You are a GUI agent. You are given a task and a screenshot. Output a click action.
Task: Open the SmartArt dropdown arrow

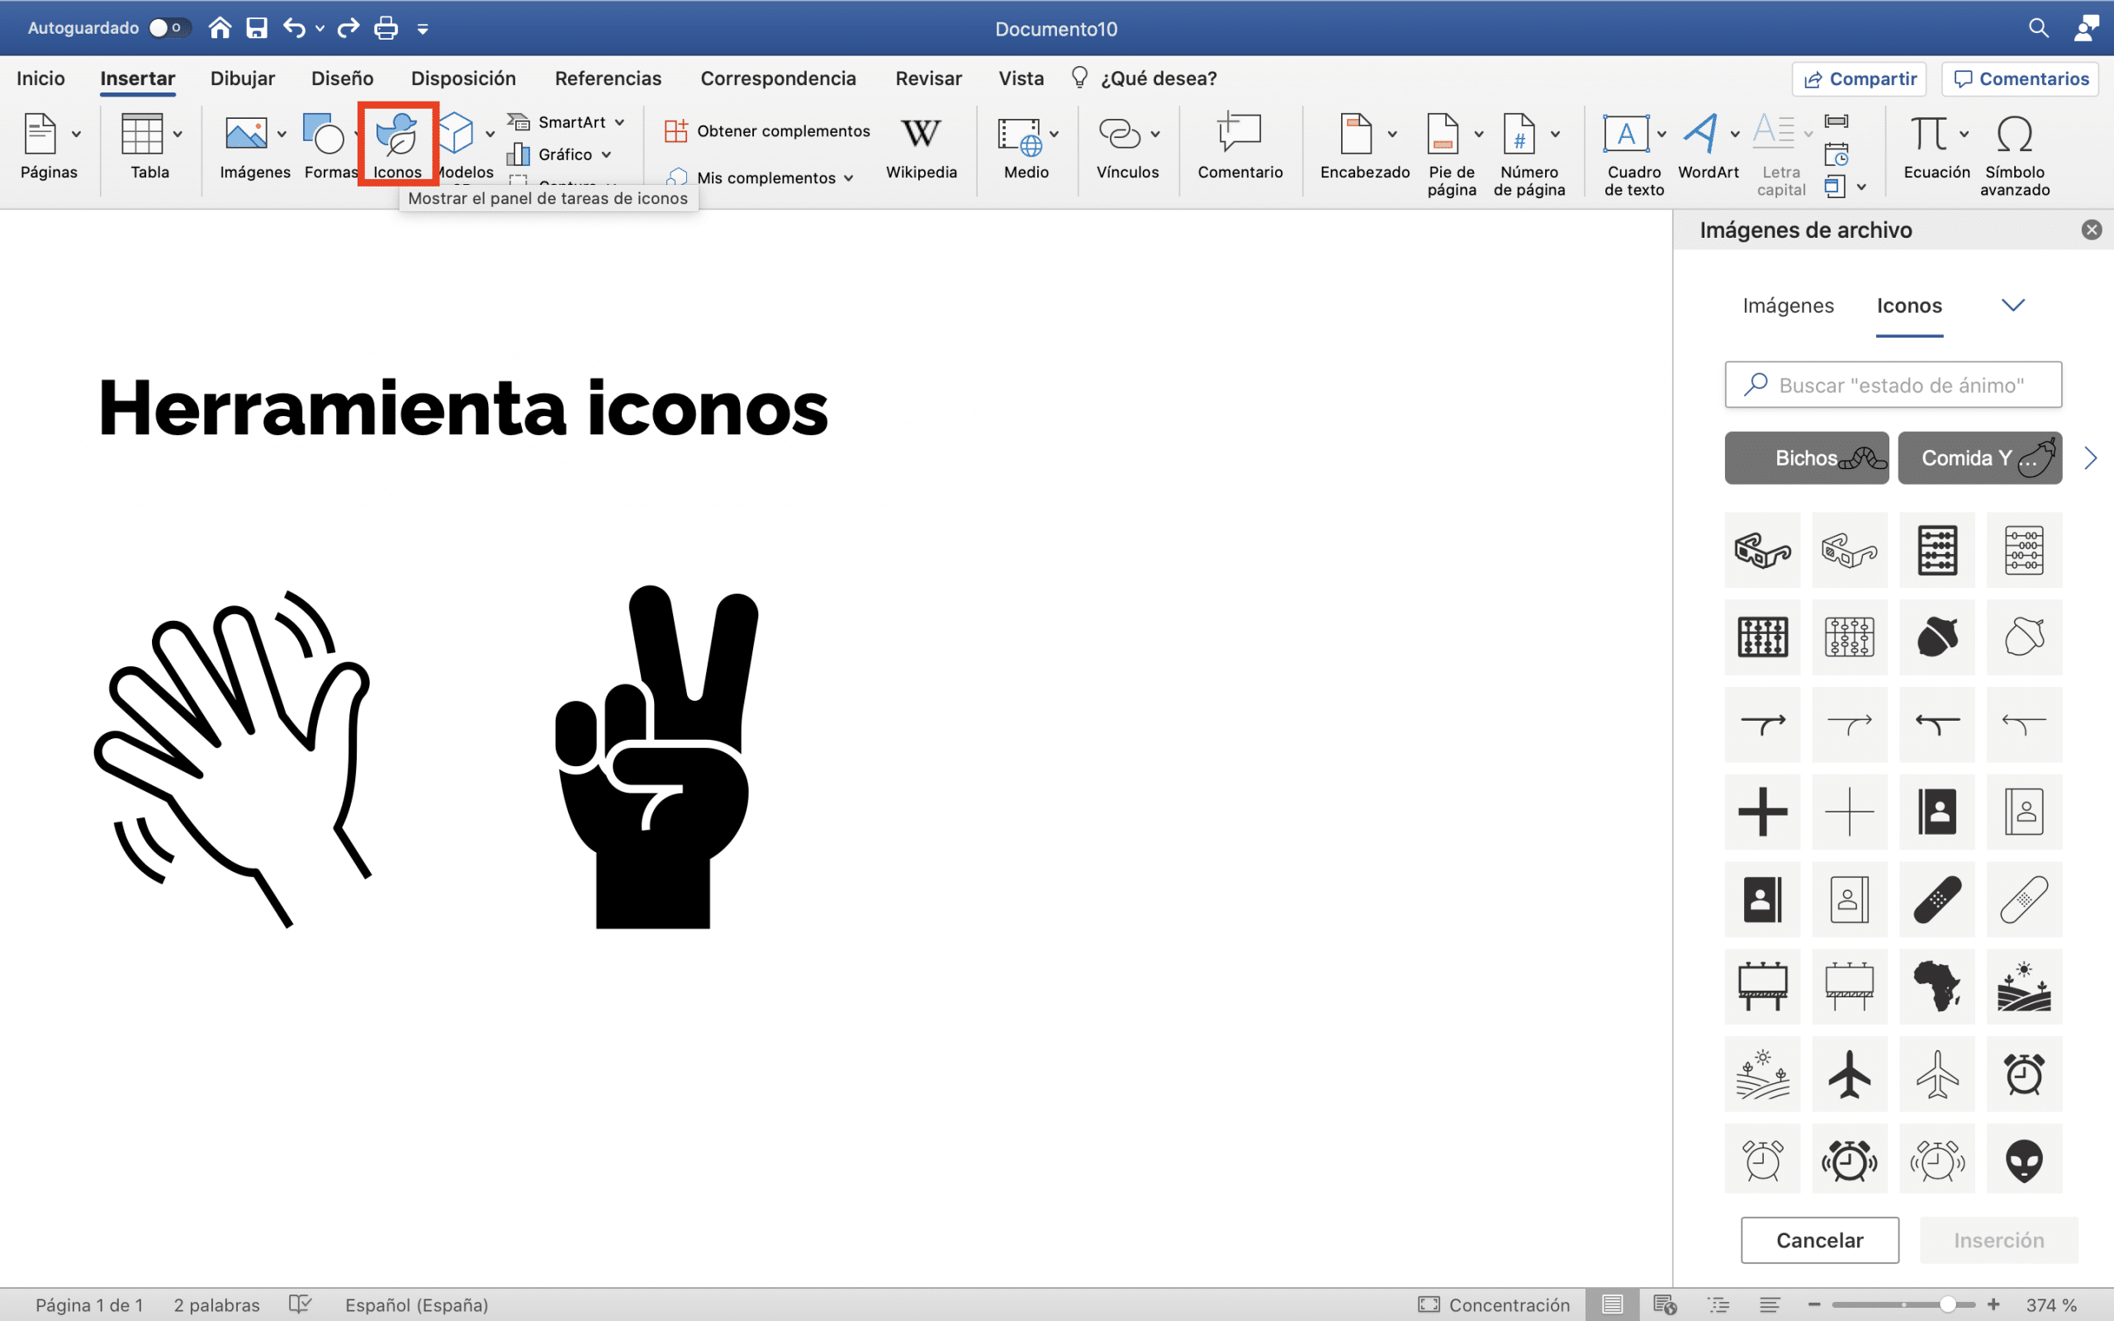(x=619, y=122)
